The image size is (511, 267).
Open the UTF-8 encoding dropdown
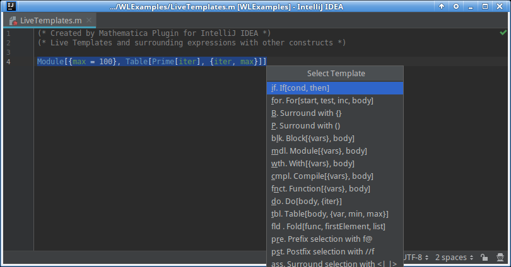(x=416, y=258)
